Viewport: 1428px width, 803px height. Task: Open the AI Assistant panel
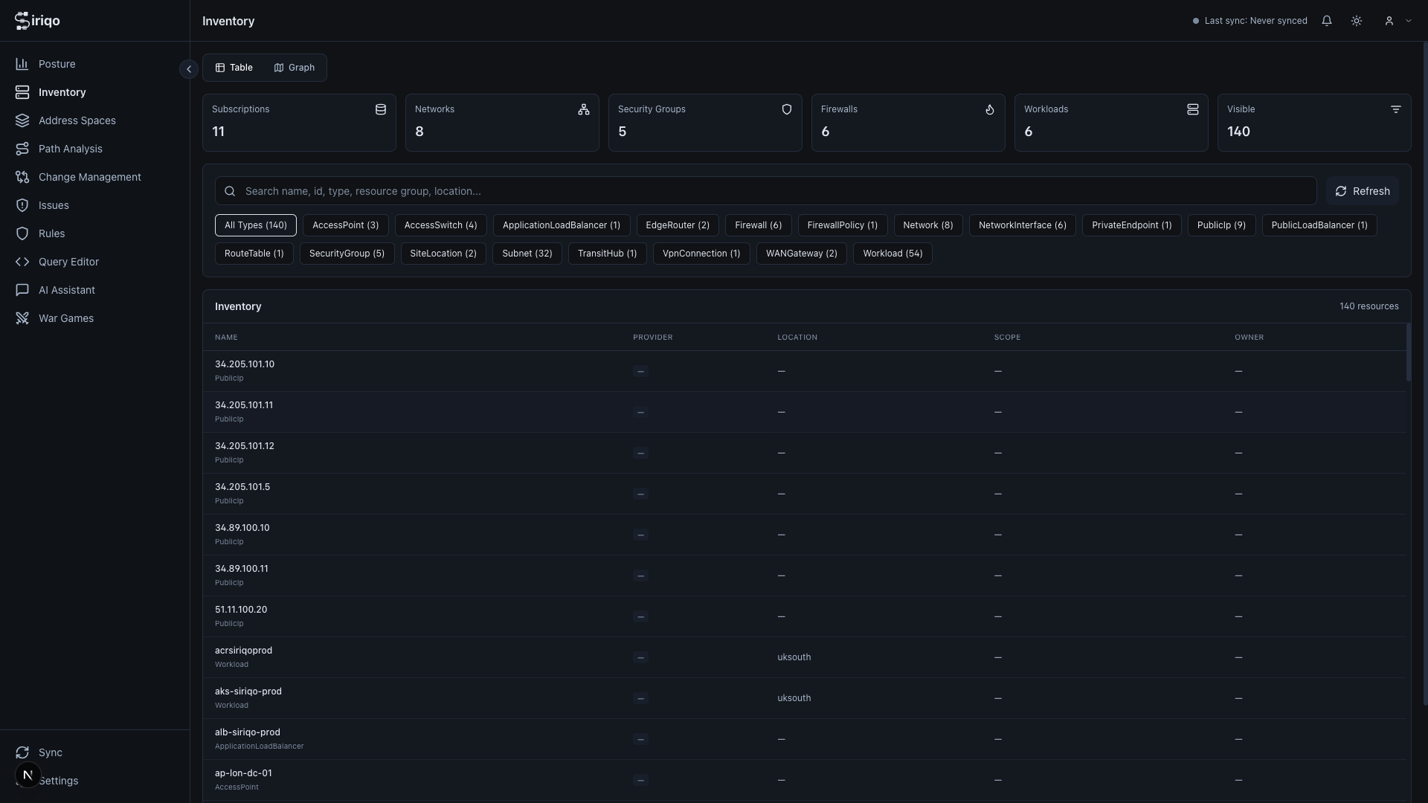[x=65, y=289]
